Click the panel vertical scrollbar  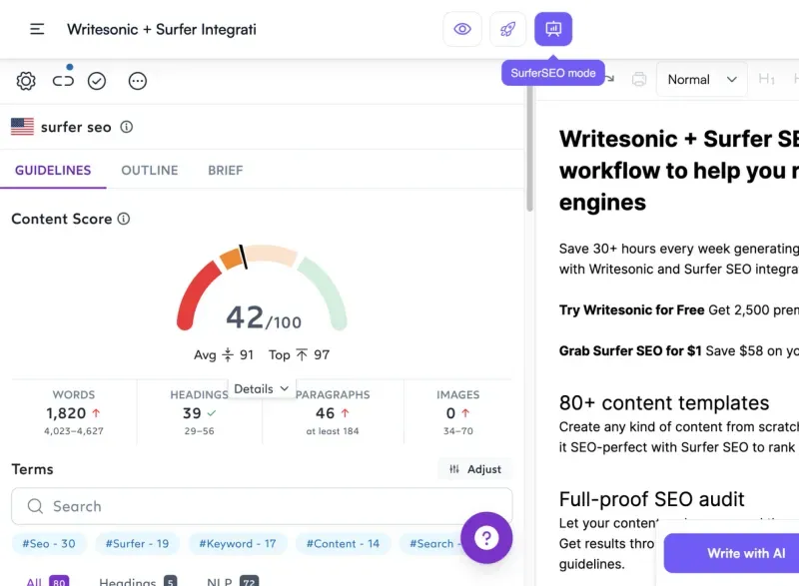tap(530, 148)
